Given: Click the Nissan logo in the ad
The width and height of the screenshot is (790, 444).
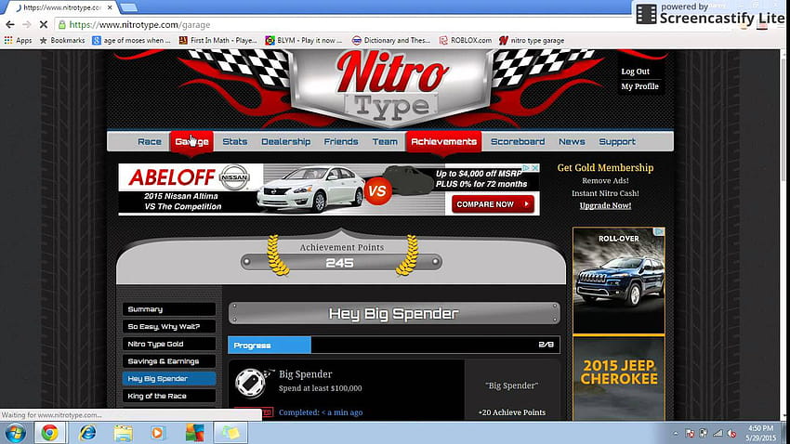Looking at the screenshot, I should click(x=235, y=177).
